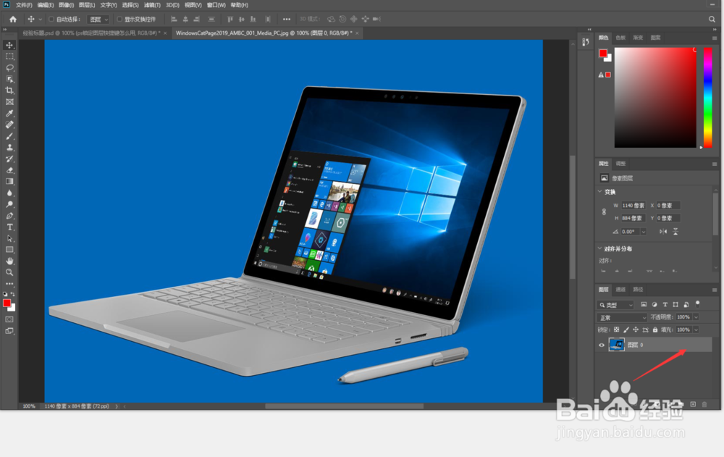The image size is (724, 457).
Task: Pick a color in the color field square
Action: [x=655, y=98]
